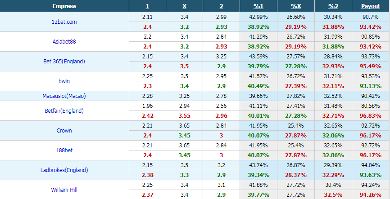
Task: Open the Crown bookmaker link
Action: [x=64, y=131]
